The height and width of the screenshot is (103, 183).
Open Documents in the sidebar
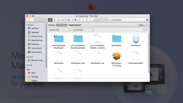(x=37, y=48)
